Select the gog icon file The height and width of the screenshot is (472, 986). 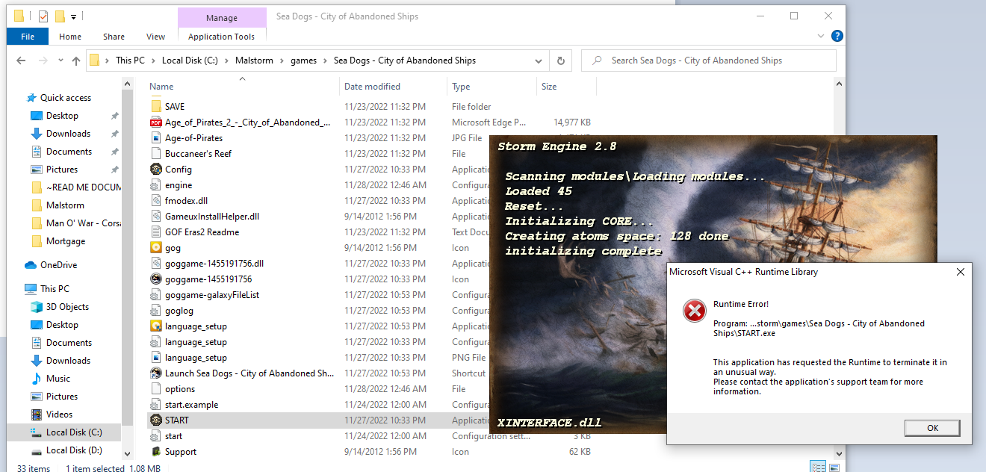click(156, 248)
